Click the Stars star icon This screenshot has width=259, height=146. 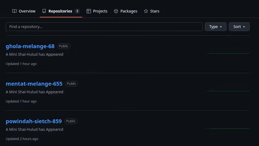[x=146, y=11]
